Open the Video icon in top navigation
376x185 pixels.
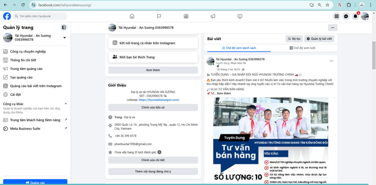pos(240,16)
